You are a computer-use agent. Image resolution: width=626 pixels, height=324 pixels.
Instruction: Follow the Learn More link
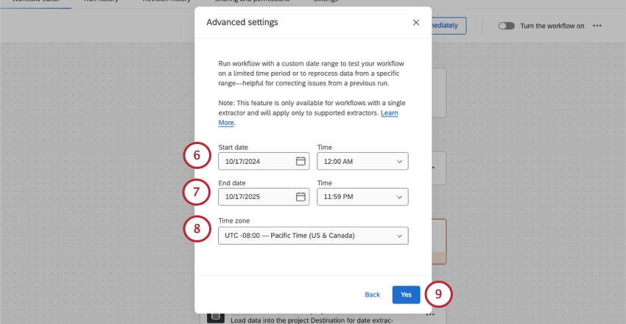[389, 113]
